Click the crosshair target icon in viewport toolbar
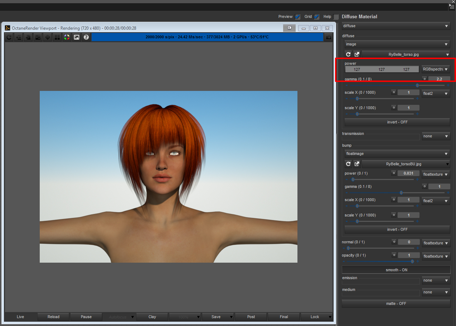This screenshot has height=326, width=456. [x=47, y=37]
